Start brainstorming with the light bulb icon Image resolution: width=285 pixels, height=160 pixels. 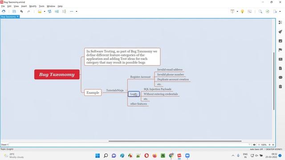242,12
